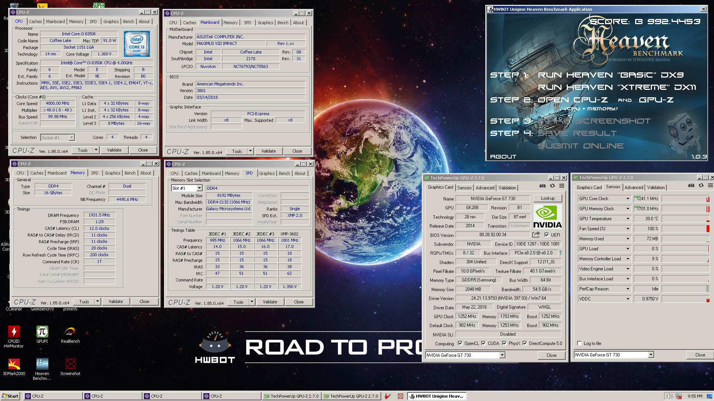Click the Bus Interface question mark icon
The height and width of the screenshot is (401, 714).
click(x=560, y=253)
